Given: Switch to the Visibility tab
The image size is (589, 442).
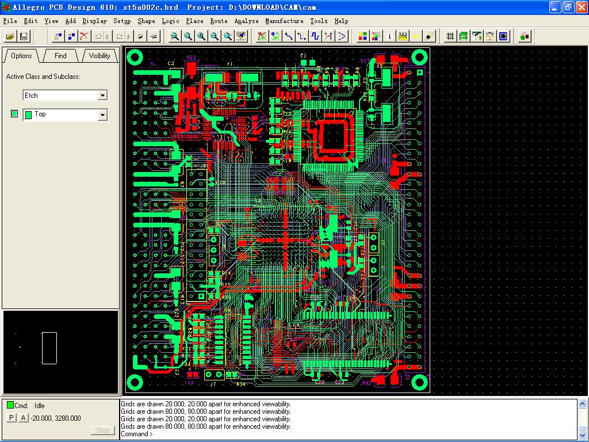Looking at the screenshot, I should [100, 56].
